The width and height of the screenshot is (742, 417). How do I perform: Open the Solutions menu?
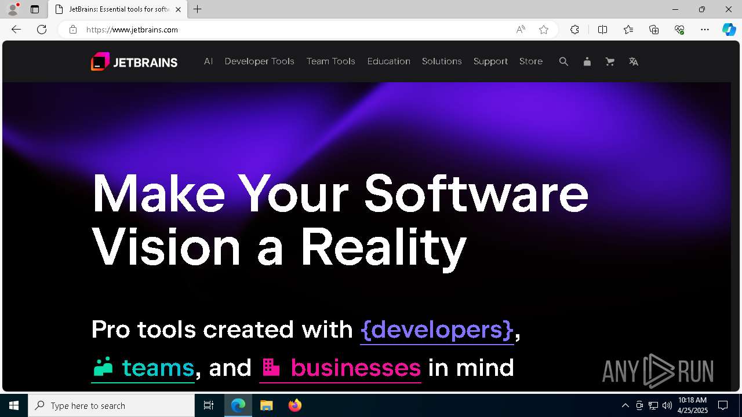click(442, 61)
